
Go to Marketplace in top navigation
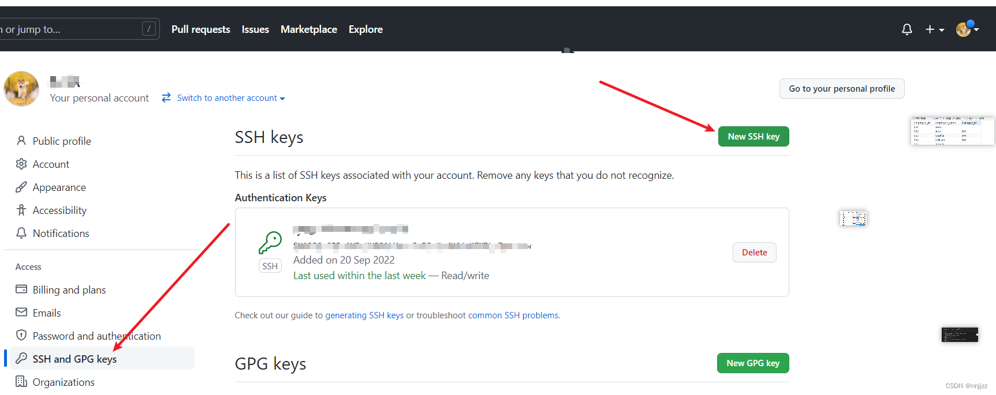coord(309,29)
